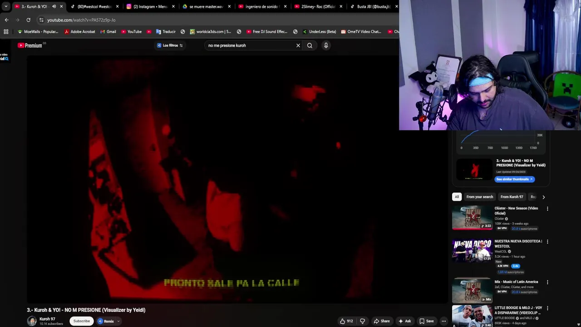Click 'See similar thumbnails' button
Image resolution: width=581 pixels, height=327 pixels.
(x=515, y=179)
